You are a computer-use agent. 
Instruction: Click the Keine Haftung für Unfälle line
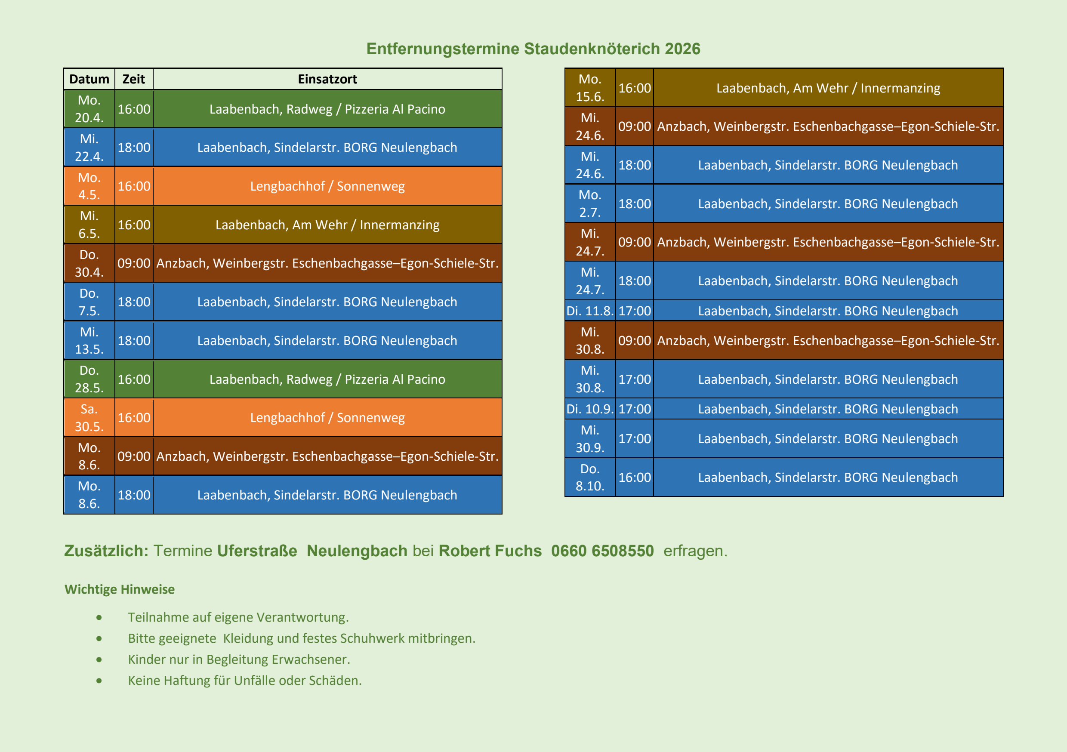point(244,681)
